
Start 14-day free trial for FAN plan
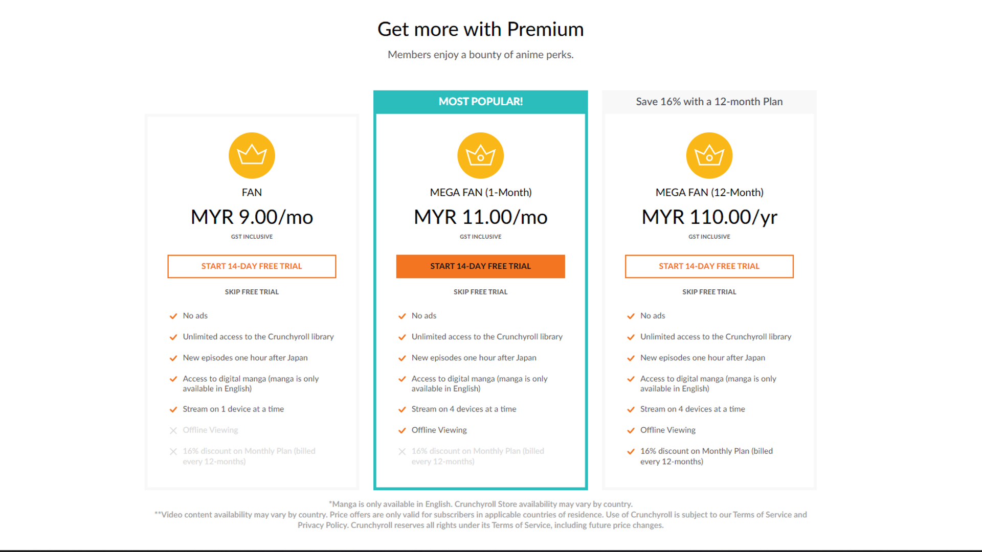click(x=252, y=266)
